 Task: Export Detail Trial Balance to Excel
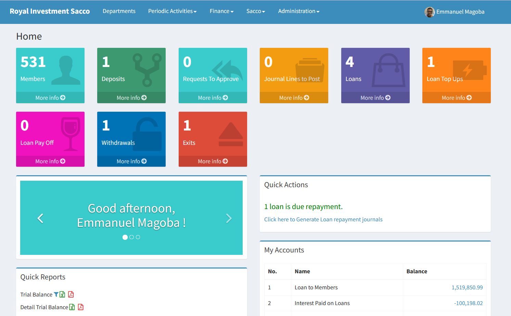pyautogui.click(x=72, y=307)
